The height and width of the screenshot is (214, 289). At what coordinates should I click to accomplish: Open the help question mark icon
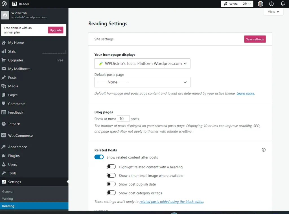271,4
